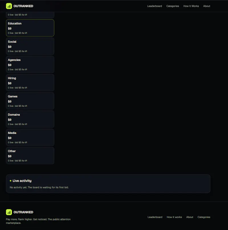Viewport: 228px width, 230px height.
Task: Open the About link in the footer
Action: point(190,217)
